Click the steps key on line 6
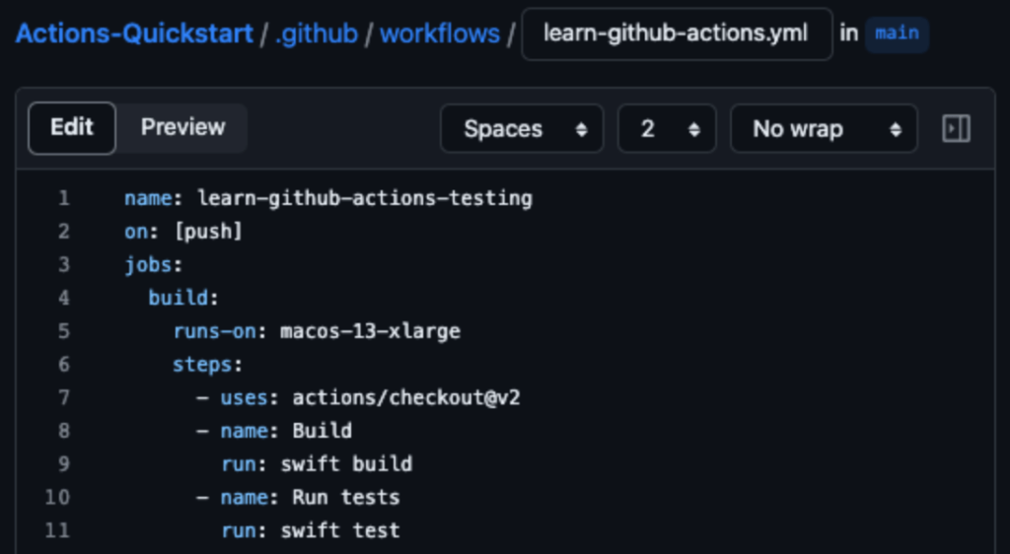Screen dimensions: 1010x554 [x=202, y=365]
